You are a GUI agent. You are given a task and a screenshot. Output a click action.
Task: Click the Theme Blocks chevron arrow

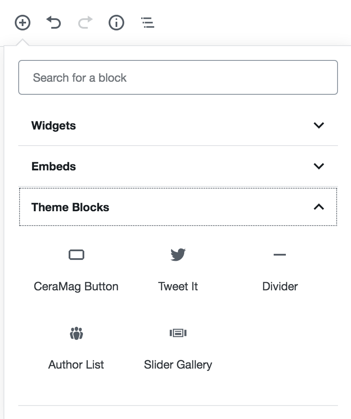[320, 207]
